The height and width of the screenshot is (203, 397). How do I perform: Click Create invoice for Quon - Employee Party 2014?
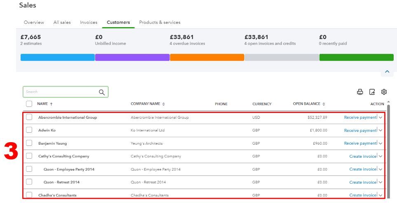362,169
